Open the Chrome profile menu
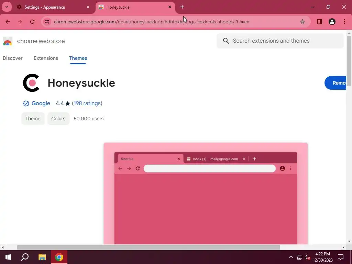This screenshot has width=352, height=264. click(332, 22)
